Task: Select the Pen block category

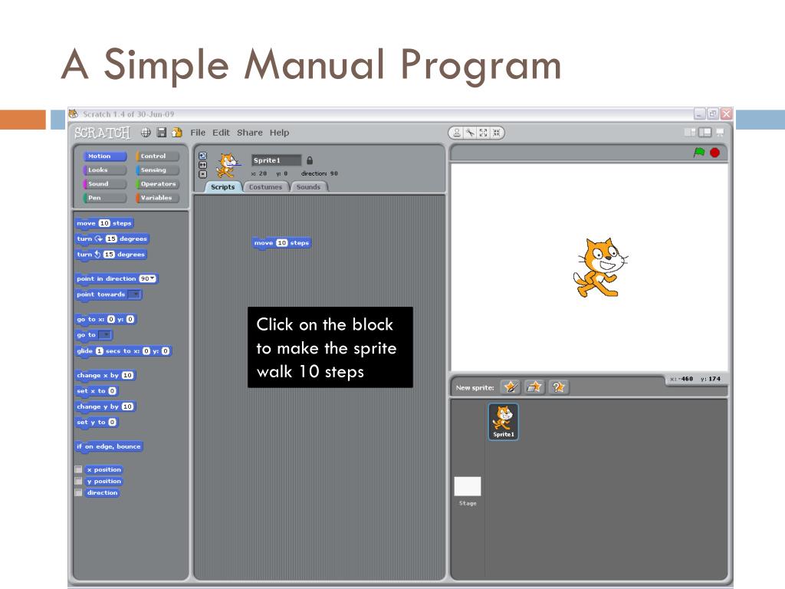Action: pos(104,198)
